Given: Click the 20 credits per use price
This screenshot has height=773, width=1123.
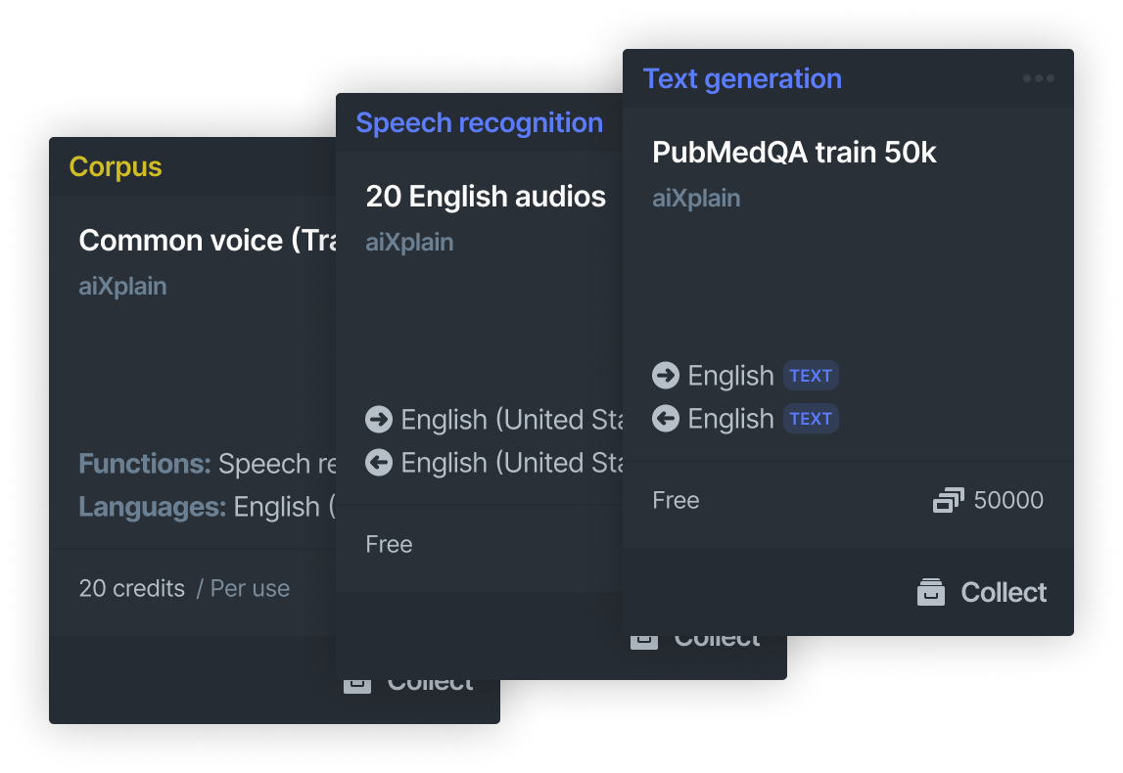Looking at the screenshot, I should point(184,588).
